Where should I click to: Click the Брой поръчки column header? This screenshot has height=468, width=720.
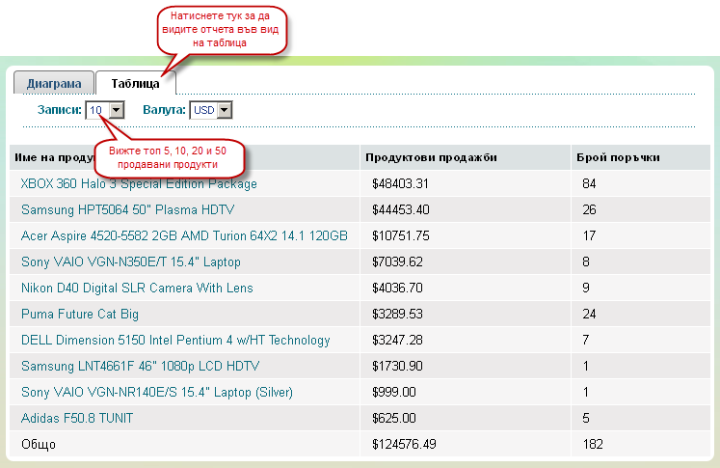click(x=618, y=157)
